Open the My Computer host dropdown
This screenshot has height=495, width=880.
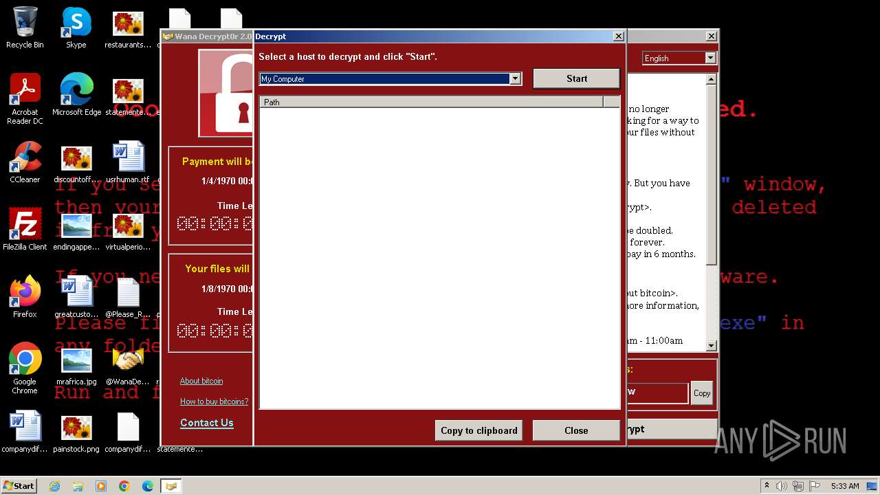click(515, 79)
